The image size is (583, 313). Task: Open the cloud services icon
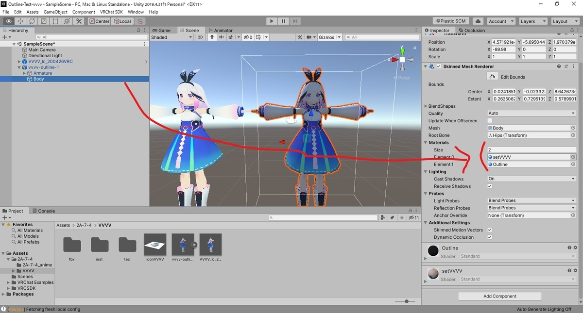pyautogui.click(x=478, y=21)
